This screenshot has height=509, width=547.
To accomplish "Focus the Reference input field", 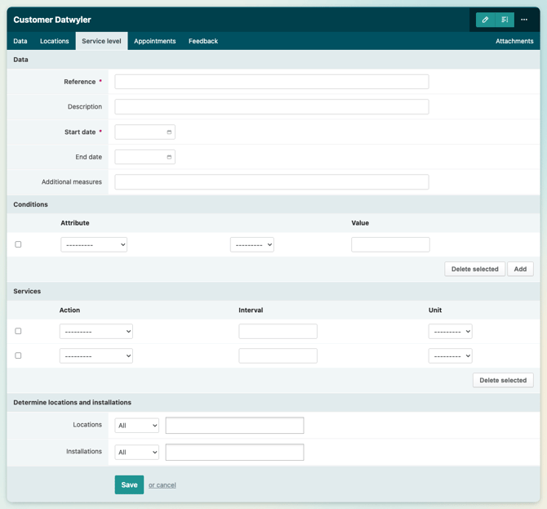I will 271,82.
